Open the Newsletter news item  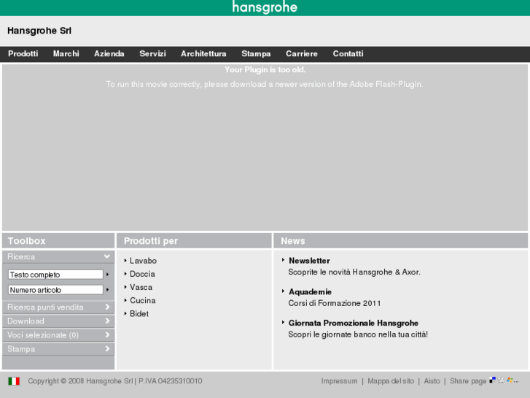(x=309, y=261)
